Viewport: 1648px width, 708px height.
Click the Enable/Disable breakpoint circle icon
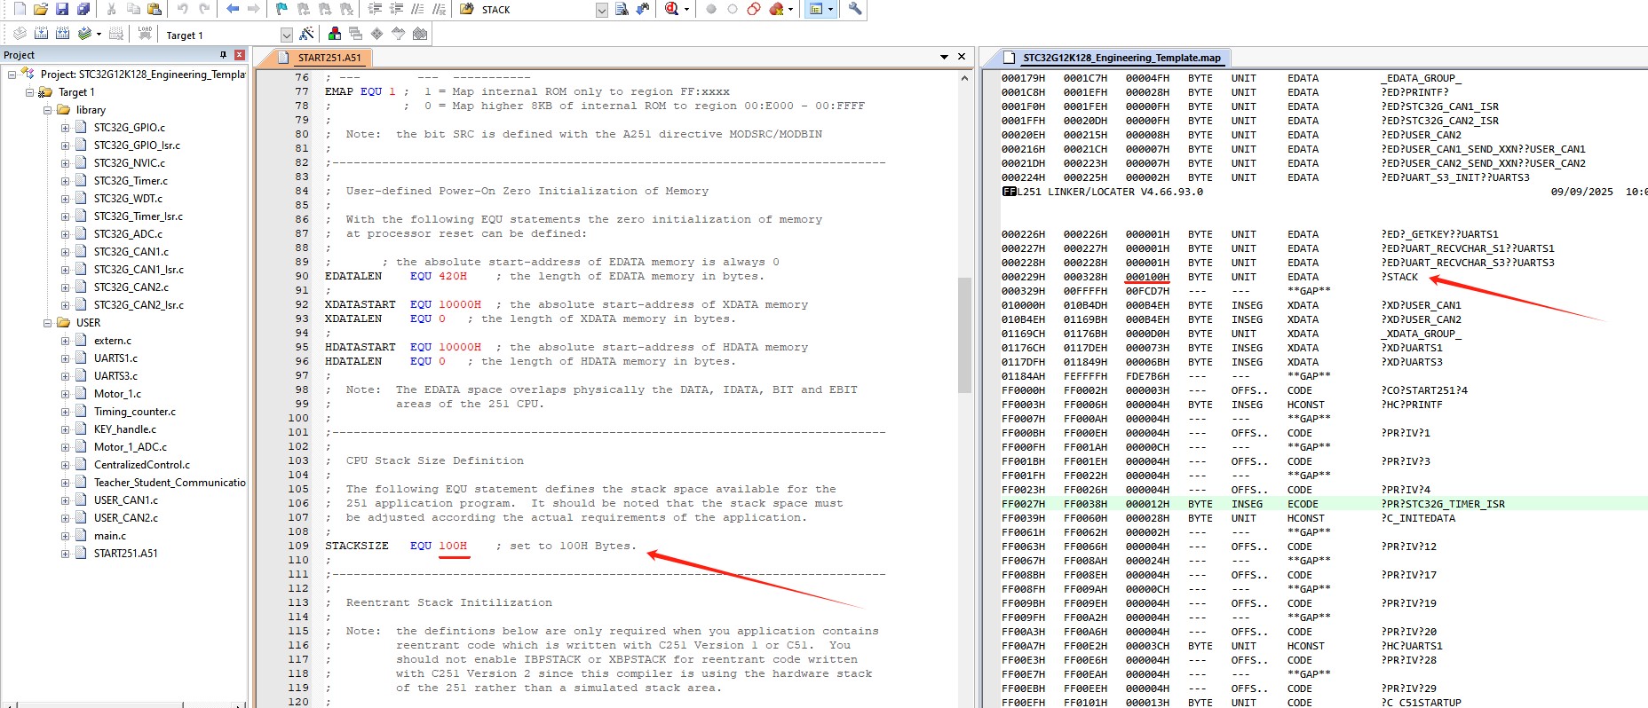[733, 9]
